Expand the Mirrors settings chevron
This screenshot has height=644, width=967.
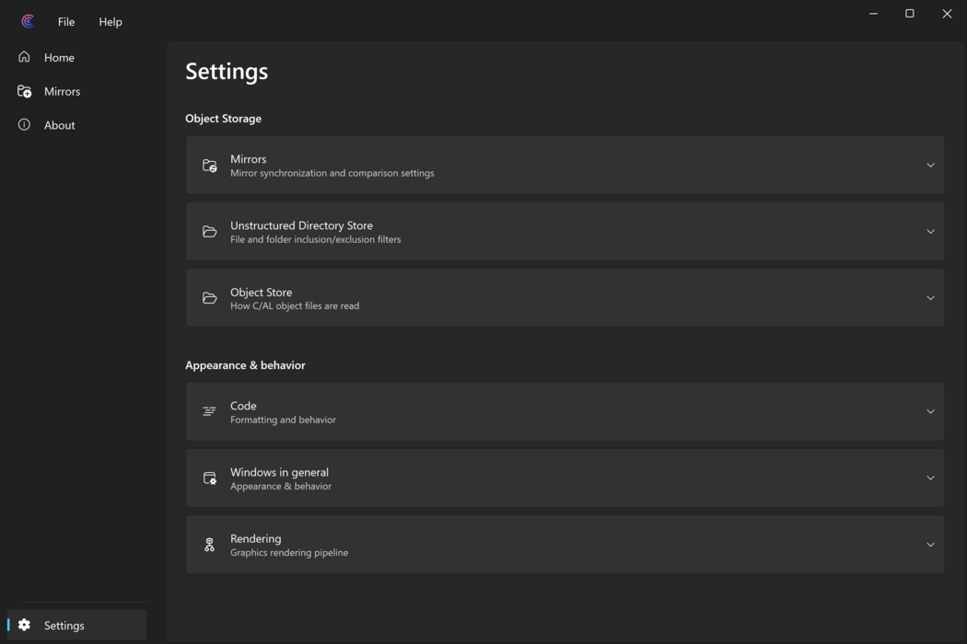[x=930, y=166]
